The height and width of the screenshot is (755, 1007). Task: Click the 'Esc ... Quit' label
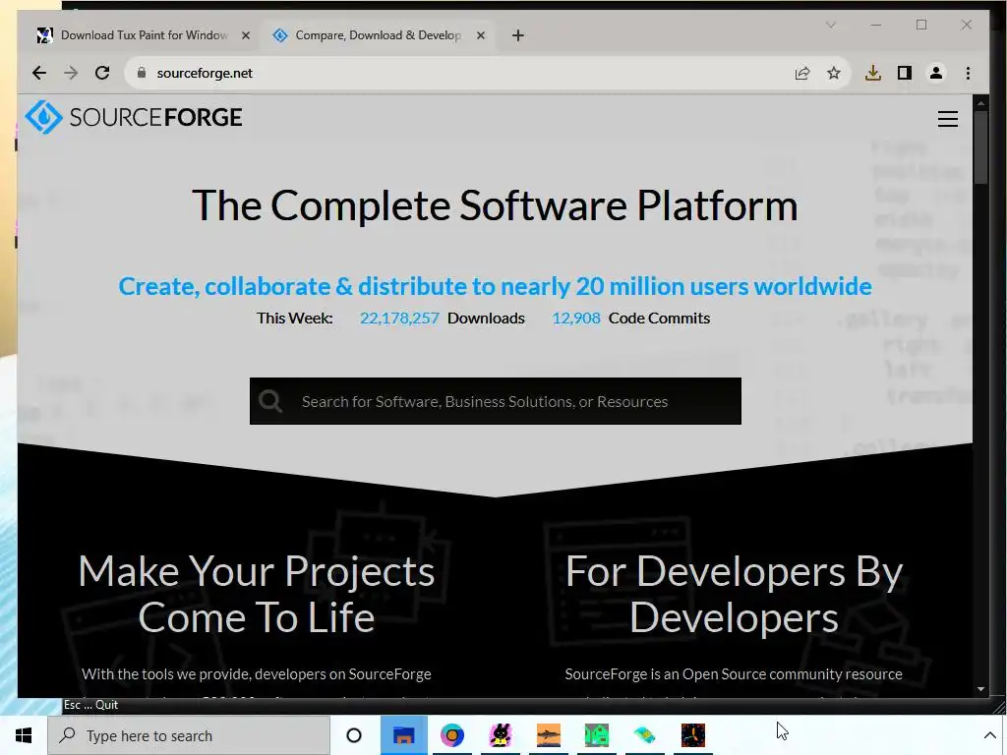pos(90,705)
